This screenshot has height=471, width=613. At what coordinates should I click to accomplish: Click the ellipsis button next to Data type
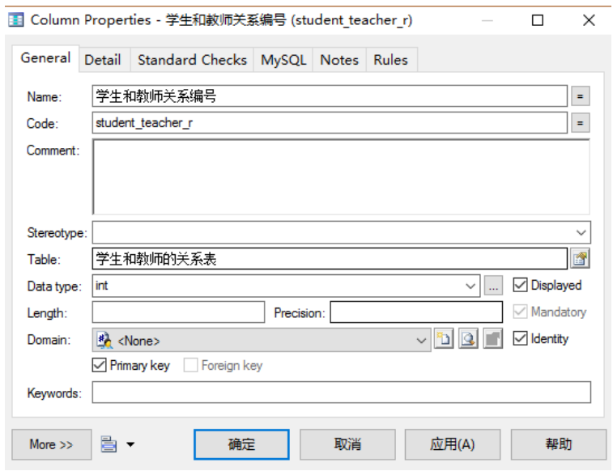493,286
